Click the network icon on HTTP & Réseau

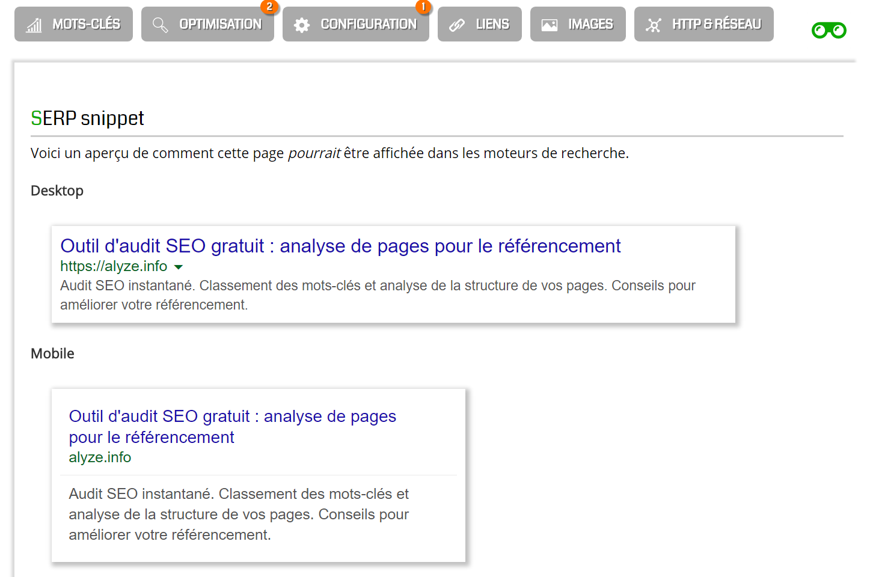[x=654, y=24]
